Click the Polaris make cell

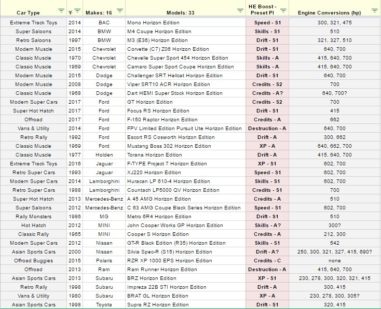[104, 261]
